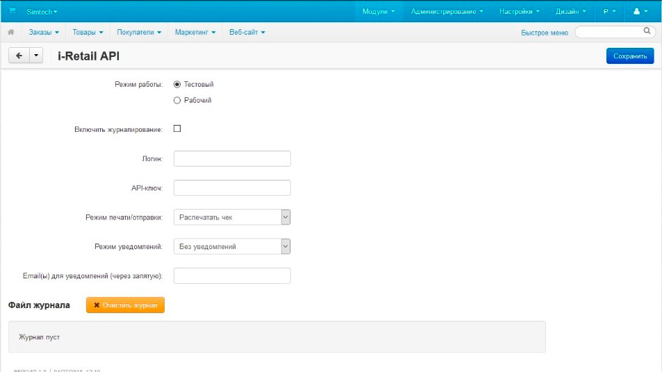Click the search magnifier icon
The width and height of the screenshot is (662, 372).
647,31
